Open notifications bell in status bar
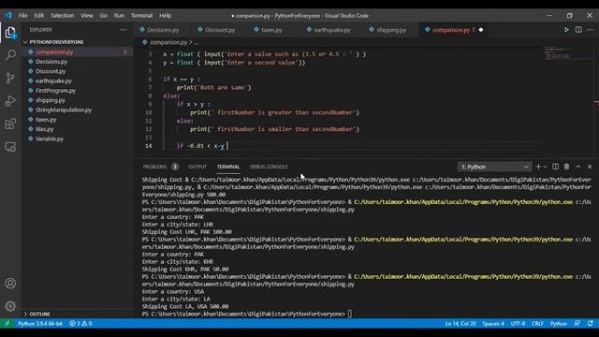599x337 pixels. tap(591, 323)
